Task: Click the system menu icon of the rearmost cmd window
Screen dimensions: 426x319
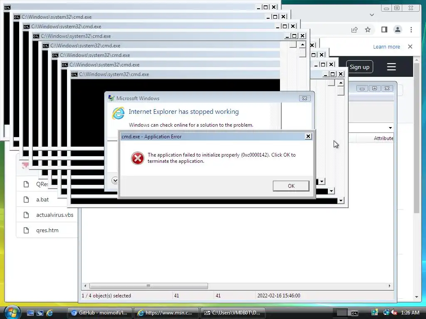Action: [x=7, y=7]
